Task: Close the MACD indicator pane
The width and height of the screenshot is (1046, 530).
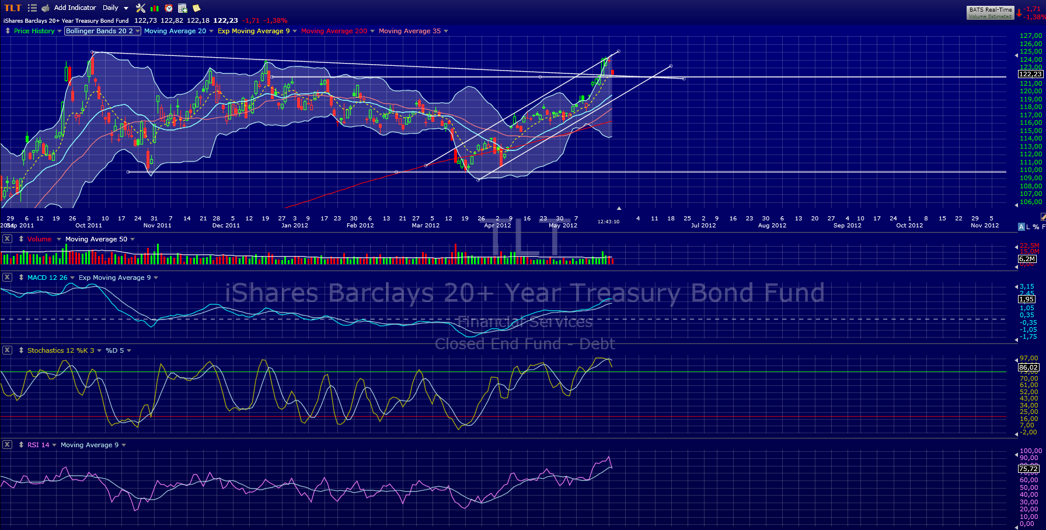Action: pos(7,278)
